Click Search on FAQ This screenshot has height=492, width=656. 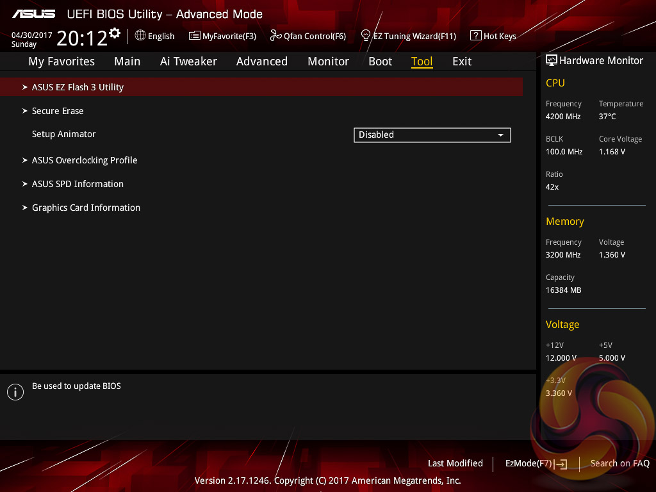[620, 464]
